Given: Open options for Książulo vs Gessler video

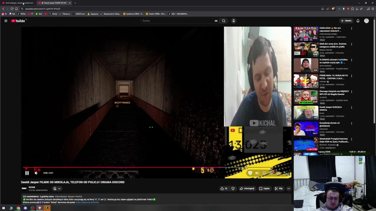Looking at the screenshot, I should click(351, 92).
